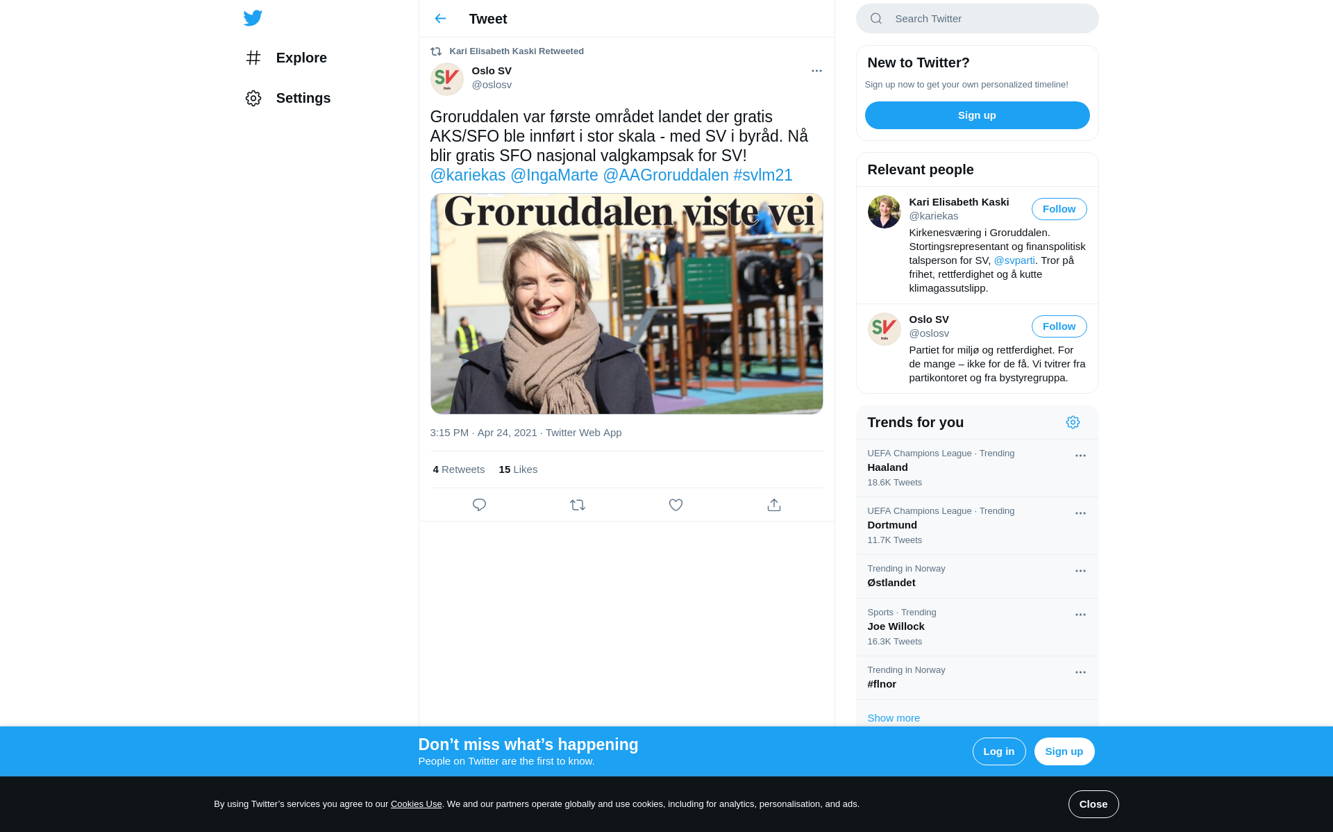Open the @kariekas mention in tweet
Viewport: 1333px width, 832px height.
point(468,175)
